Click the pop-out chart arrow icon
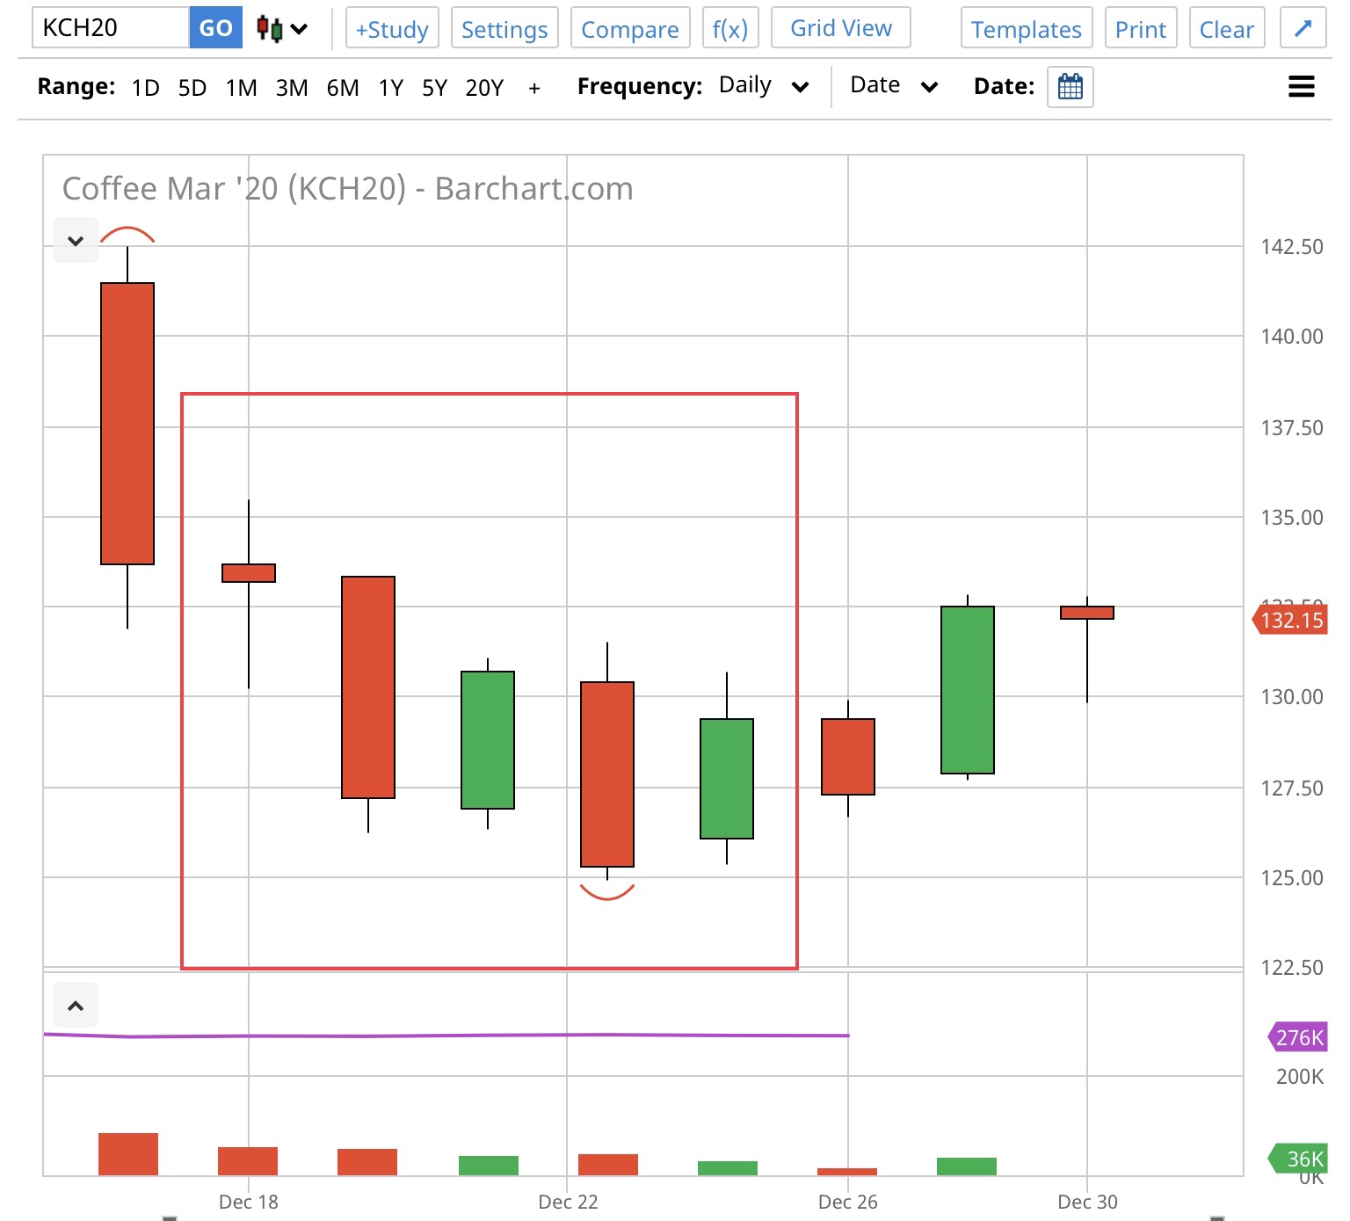Screen dimensions: 1350x1221 1303,29
